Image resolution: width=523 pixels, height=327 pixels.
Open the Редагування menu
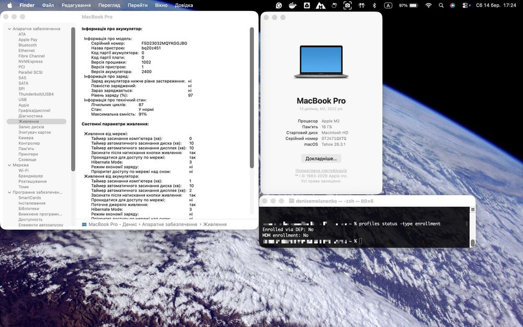tap(76, 5)
